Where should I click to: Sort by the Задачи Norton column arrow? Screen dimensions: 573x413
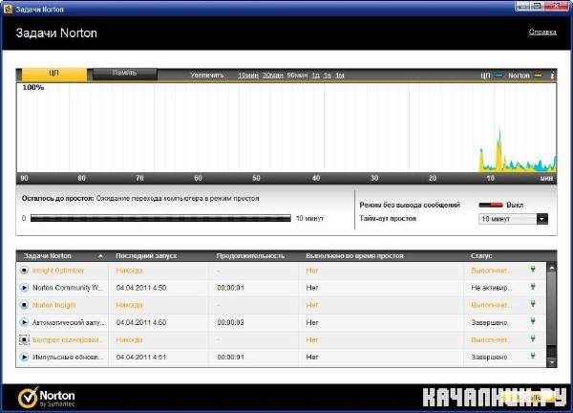(x=101, y=256)
